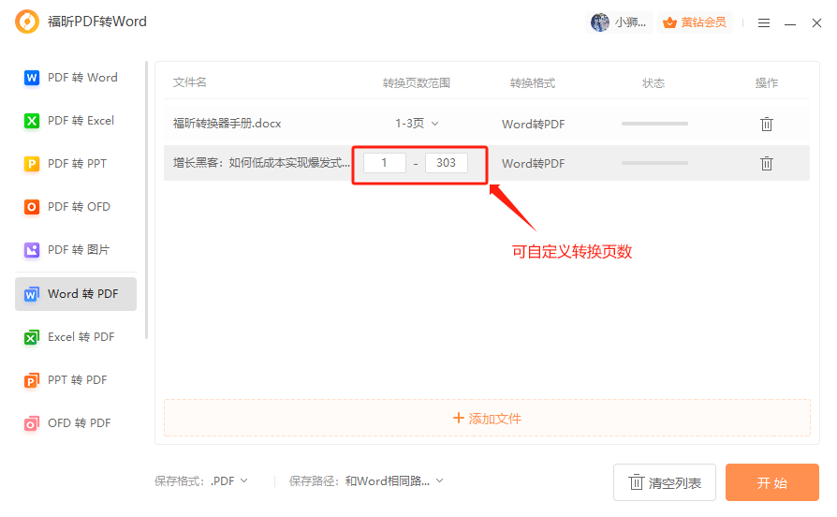Click the PDF 转 图片 icon in sidebar

pos(32,250)
